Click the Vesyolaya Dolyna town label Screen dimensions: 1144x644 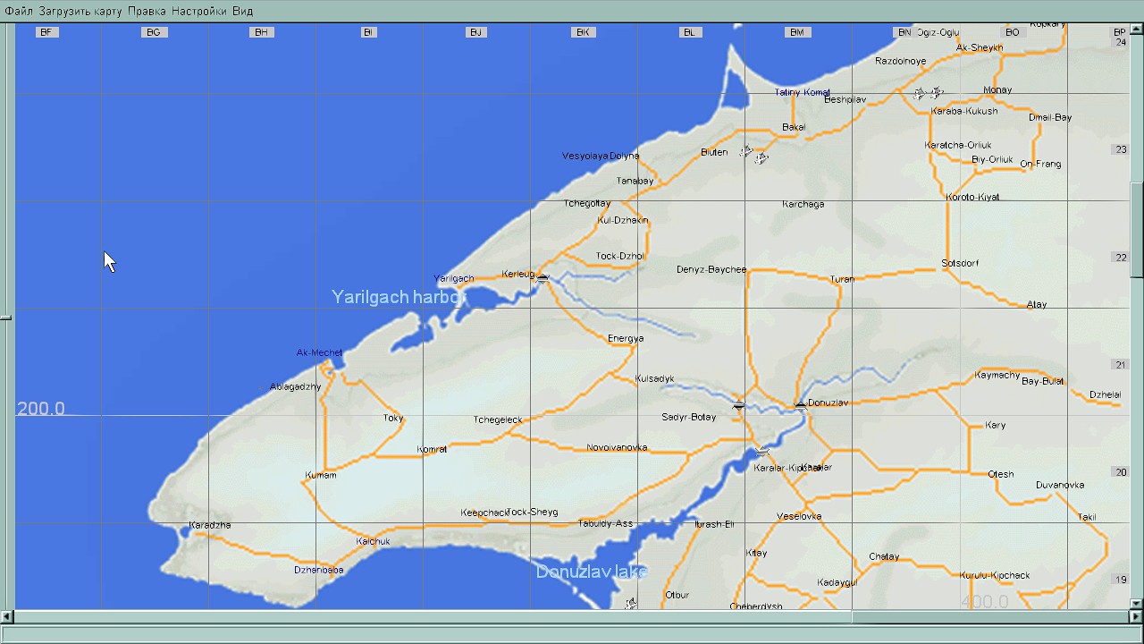pyautogui.click(x=601, y=156)
